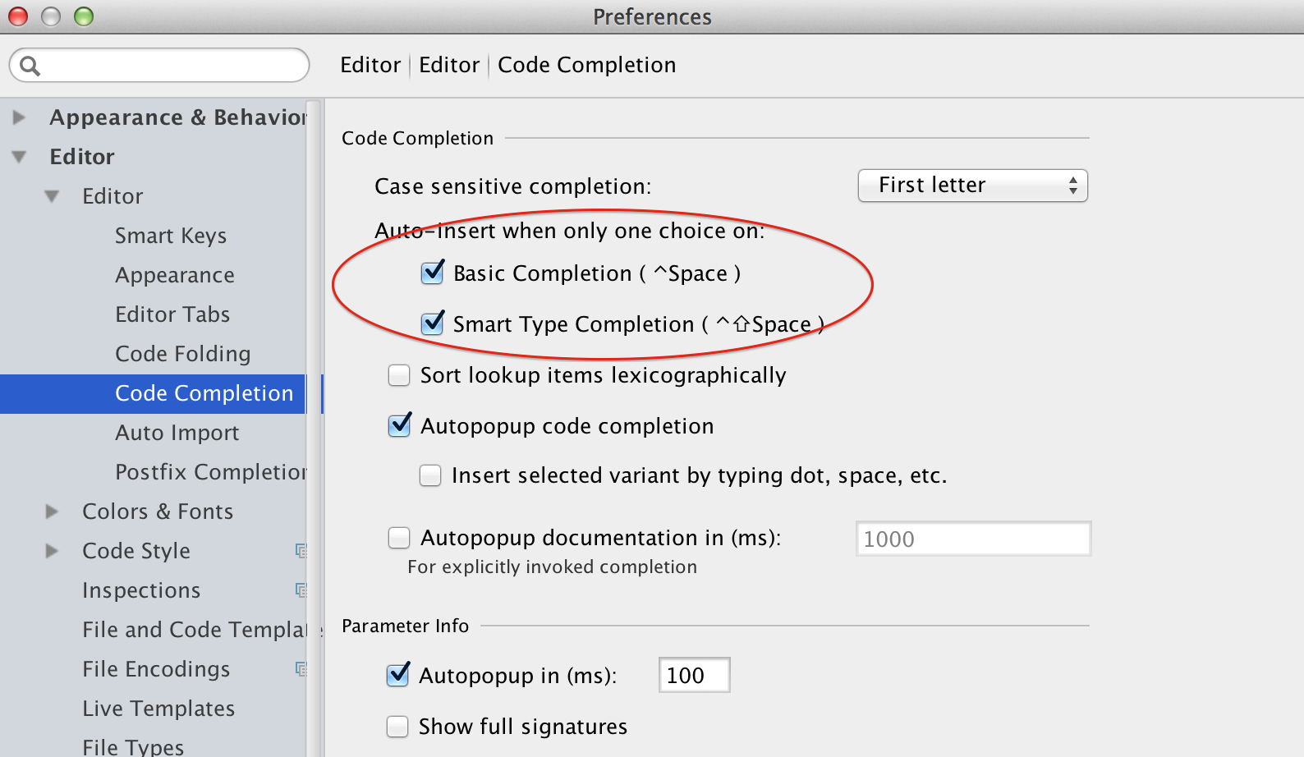Open the Auto Import settings page
Screen dimensions: 1304x757
coord(177,433)
